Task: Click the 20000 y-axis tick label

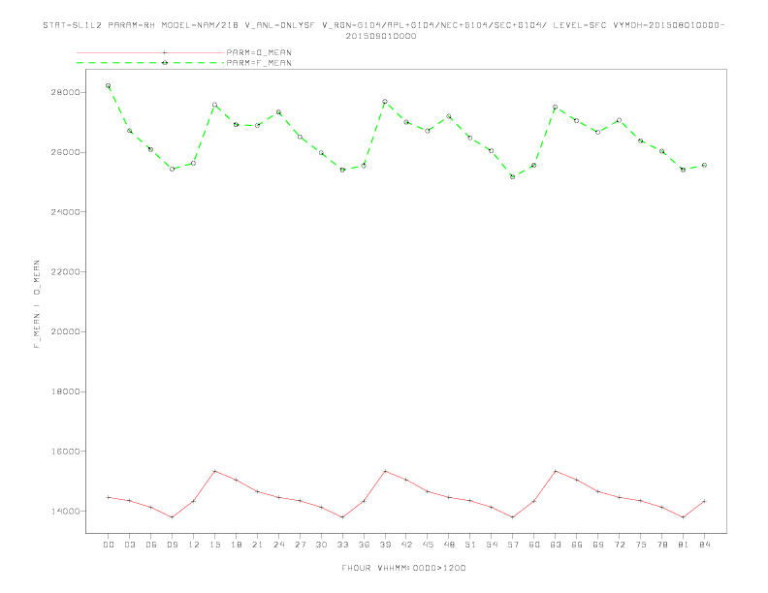Action: click(66, 331)
